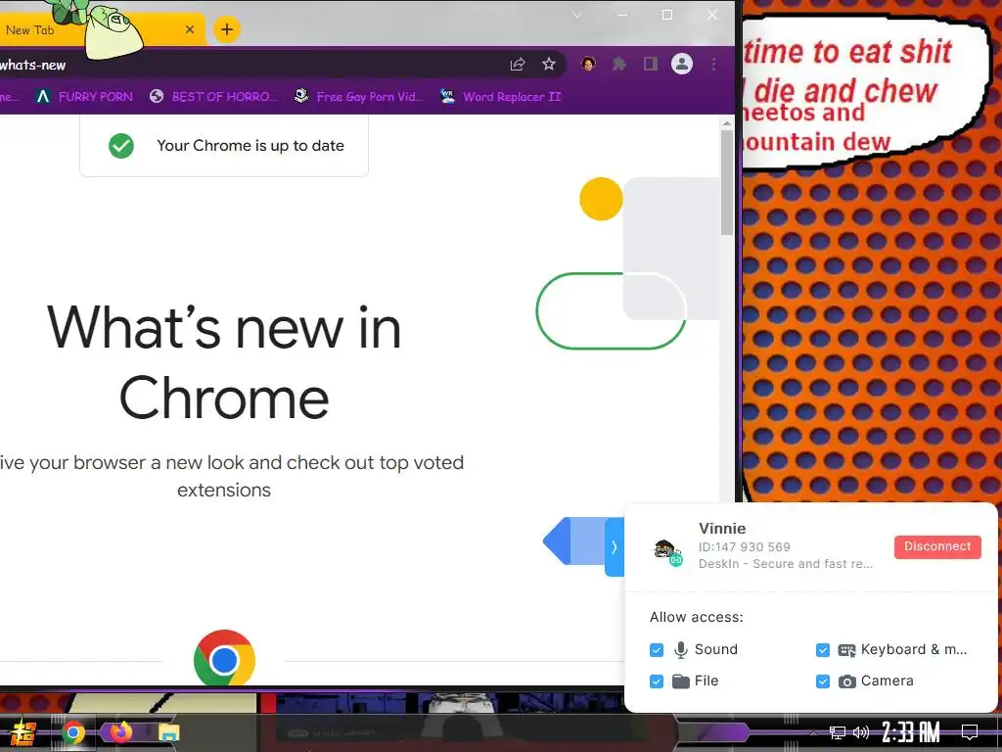The image size is (1002, 752).
Task: Click the 'What's new in Chrome' heading
Action: (224, 362)
